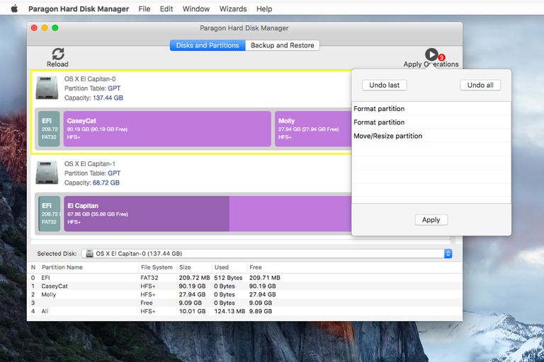Click the Undo all button
Image resolution: width=544 pixels, height=362 pixels.
click(x=480, y=86)
